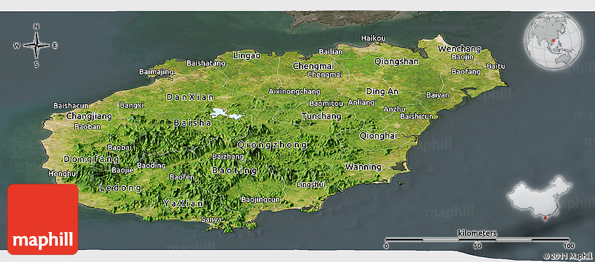Click the Dongfang label
The image size is (595, 262).
(x=92, y=159)
